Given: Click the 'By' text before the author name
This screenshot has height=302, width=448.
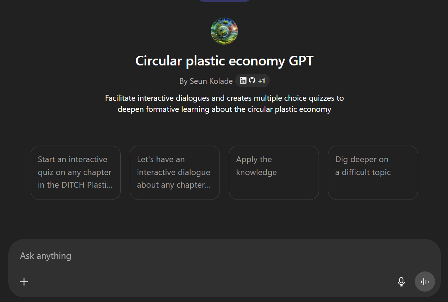Looking at the screenshot, I should click(x=183, y=81).
